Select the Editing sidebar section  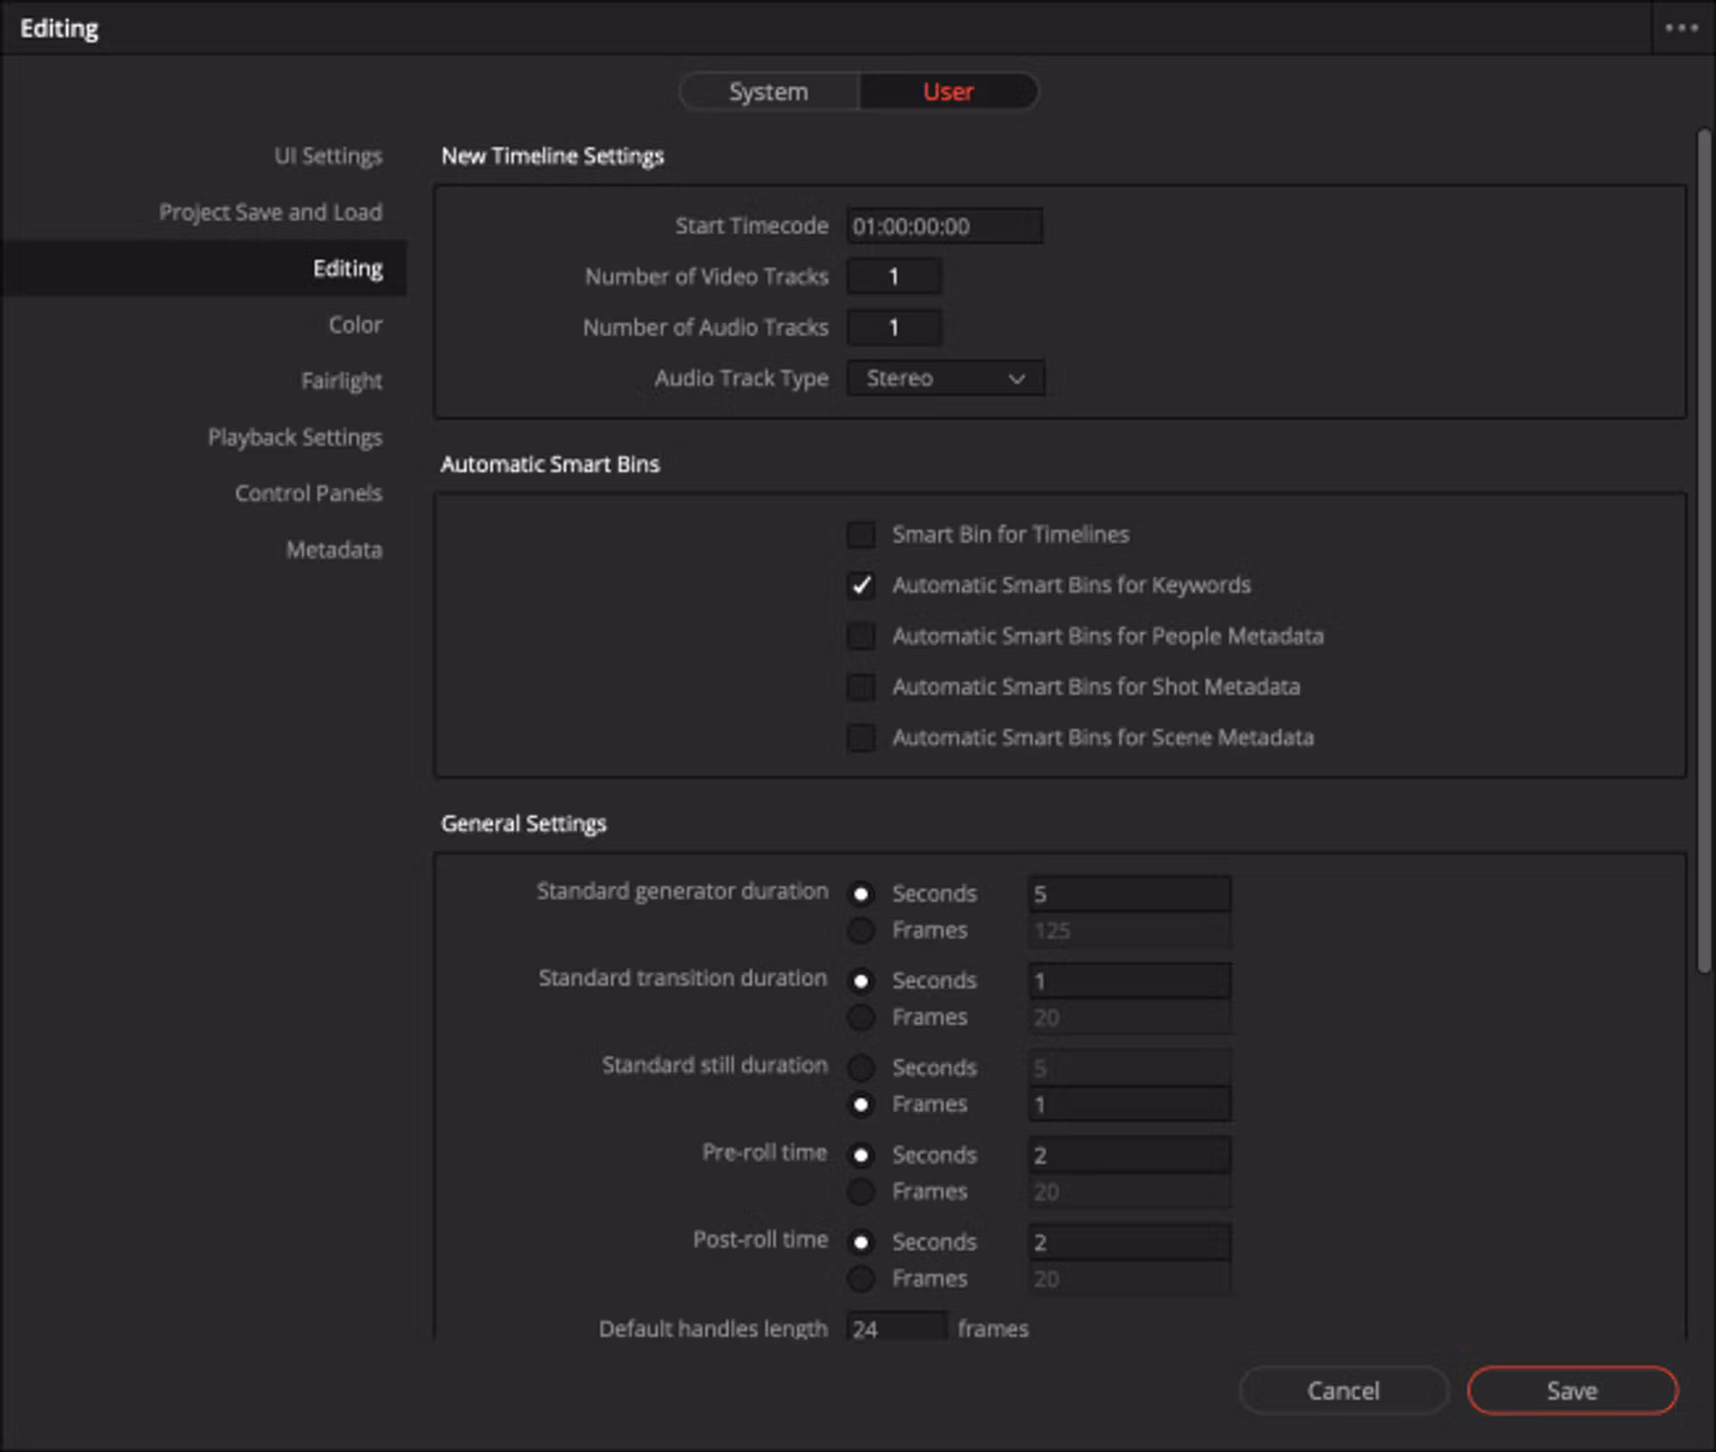tap(203, 269)
